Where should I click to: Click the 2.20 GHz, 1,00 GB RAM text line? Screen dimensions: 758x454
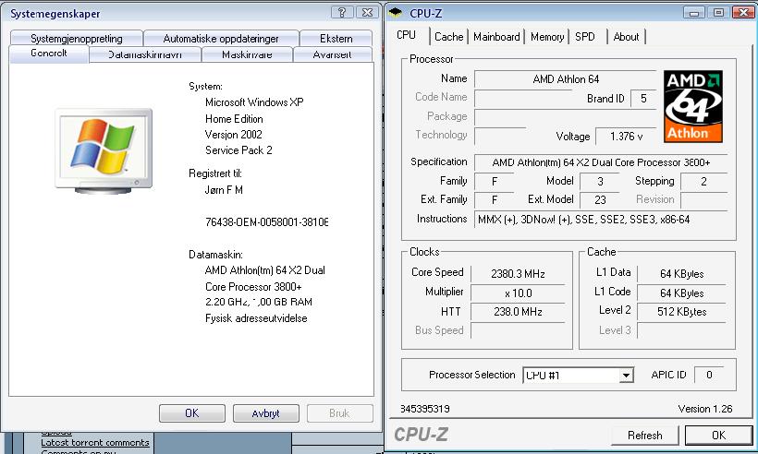click(x=259, y=302)
